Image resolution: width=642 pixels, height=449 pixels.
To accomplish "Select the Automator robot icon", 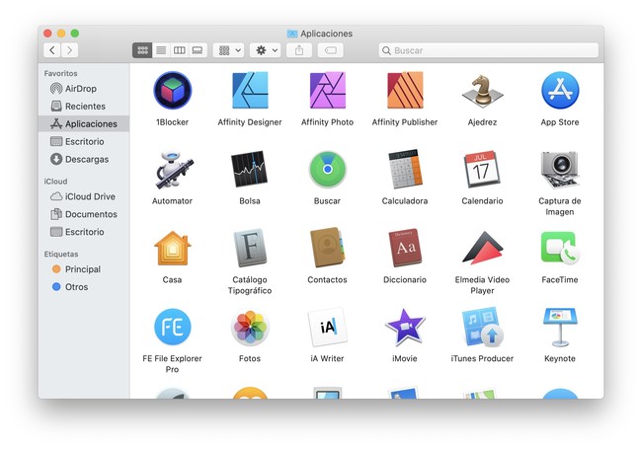I will (174, 170).
